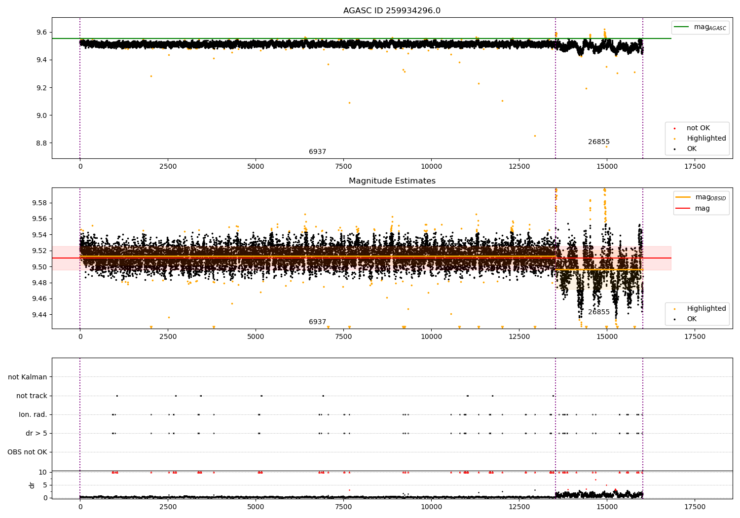Click the y-axis tick "8.8"
This screenshot has width=740, height=518.
pos(41,143)
